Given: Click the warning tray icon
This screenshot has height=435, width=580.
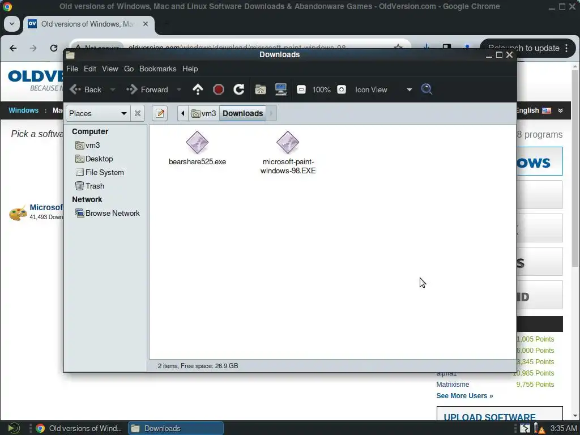Looking at the screenshot, I should click(x=540, y=428).
